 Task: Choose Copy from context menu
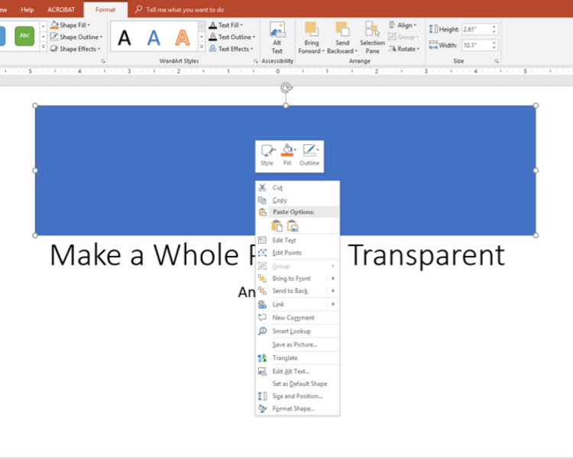coord(297,200)
